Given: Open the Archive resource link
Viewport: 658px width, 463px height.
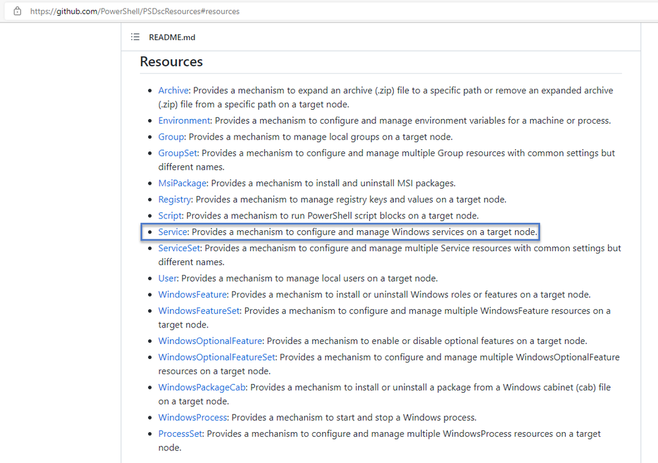Looking at the screenshot, I should [x=173, y=91].
